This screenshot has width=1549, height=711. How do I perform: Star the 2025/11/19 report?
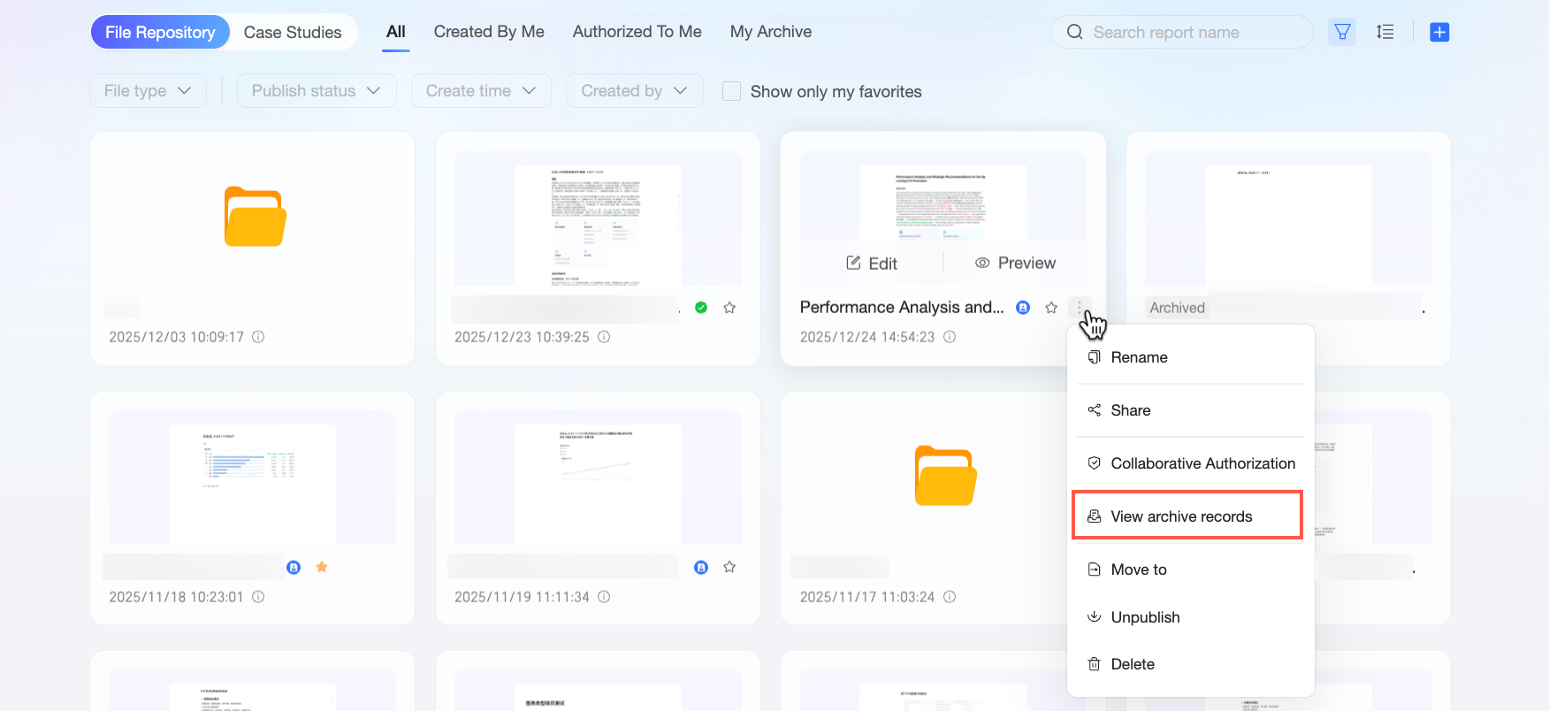pyautogui.click(x=729, y=567)
